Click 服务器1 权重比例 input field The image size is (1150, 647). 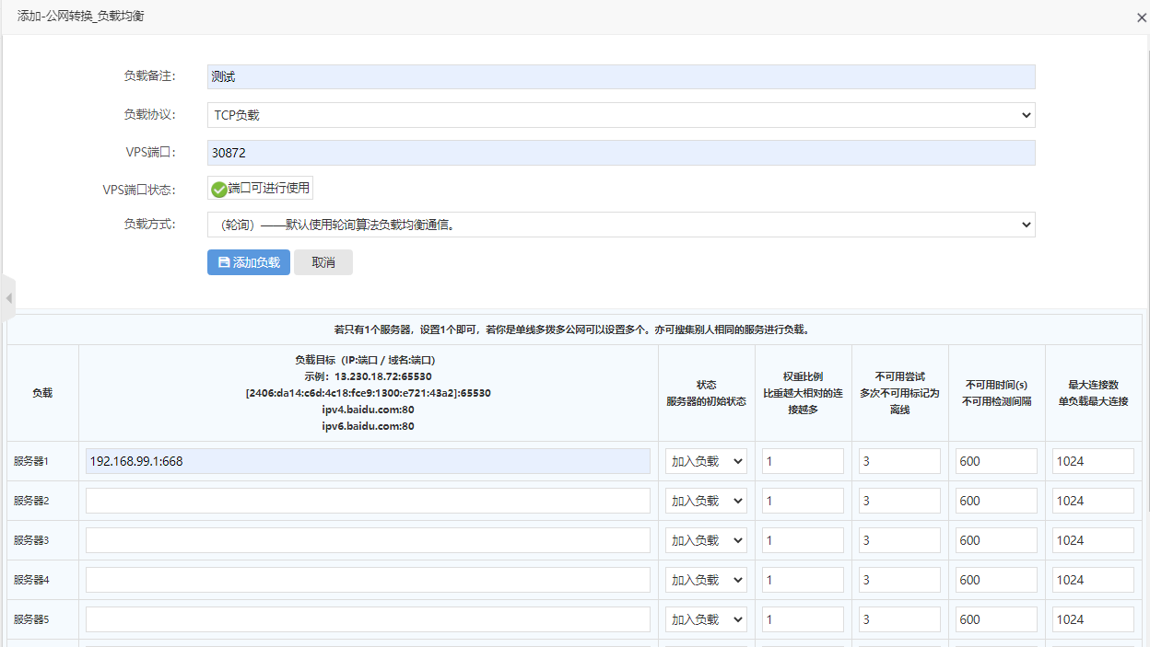(x=803, y=461)
